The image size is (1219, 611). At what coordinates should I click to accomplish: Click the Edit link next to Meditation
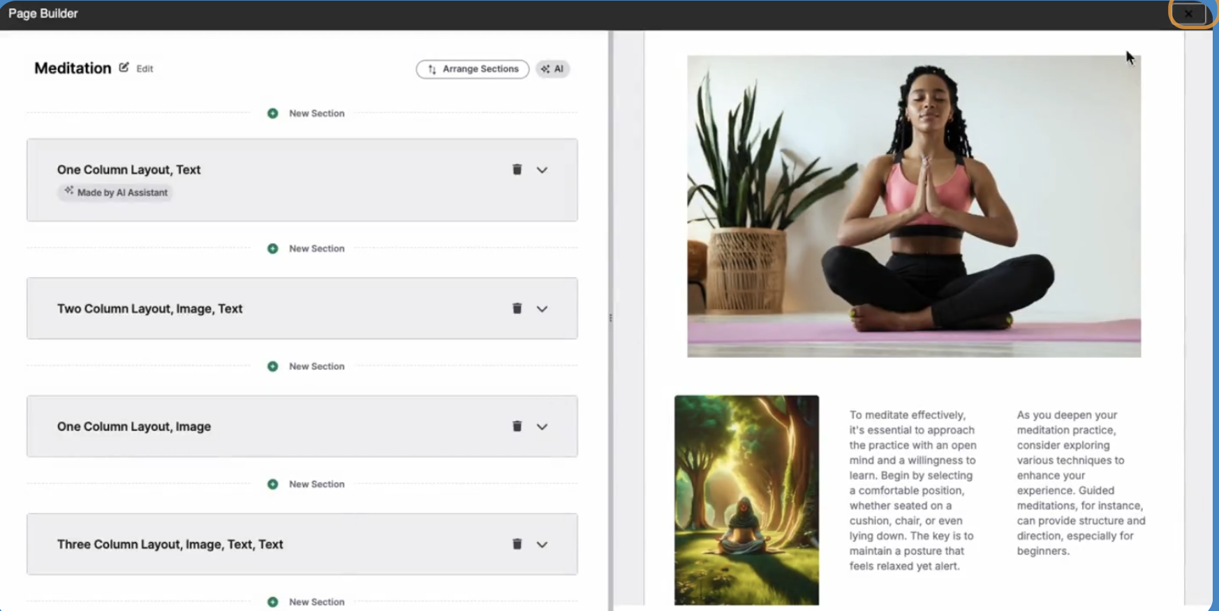[145, 68]
